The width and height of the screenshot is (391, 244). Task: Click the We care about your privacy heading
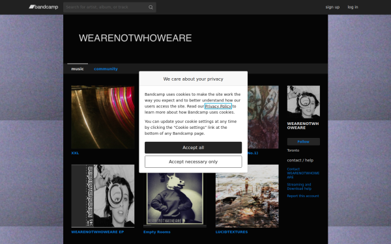pos(194,79)
